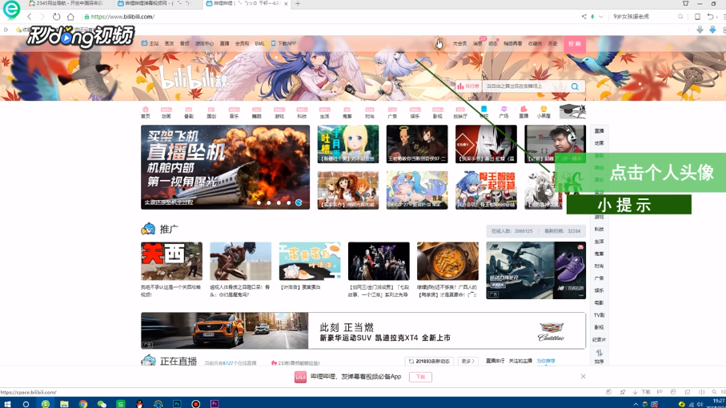
Task: Open 直播 icon in category row
Action: click(x=523, y=113)
